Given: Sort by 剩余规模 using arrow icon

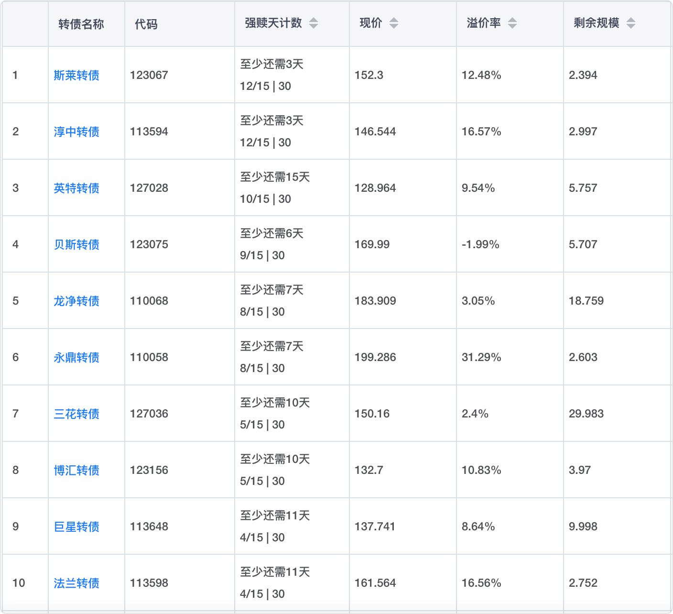Looking at the screenshot, I should point(631,23).
